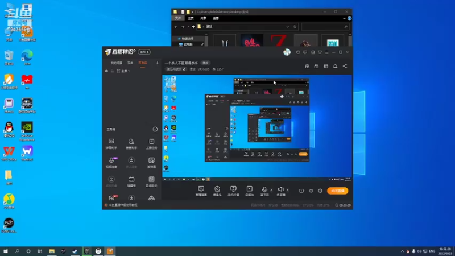Toggle the eye preview icon in bottom toolbar
Screen dimensions: 455x256
(x=311, y=191)
